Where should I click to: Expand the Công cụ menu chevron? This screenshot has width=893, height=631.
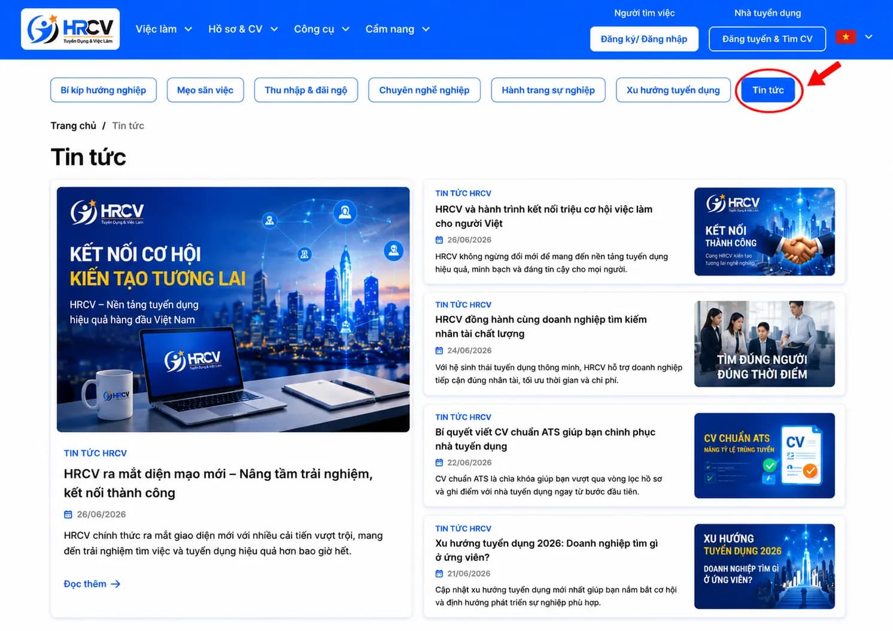pyautogui.click(x=345, y=29)
